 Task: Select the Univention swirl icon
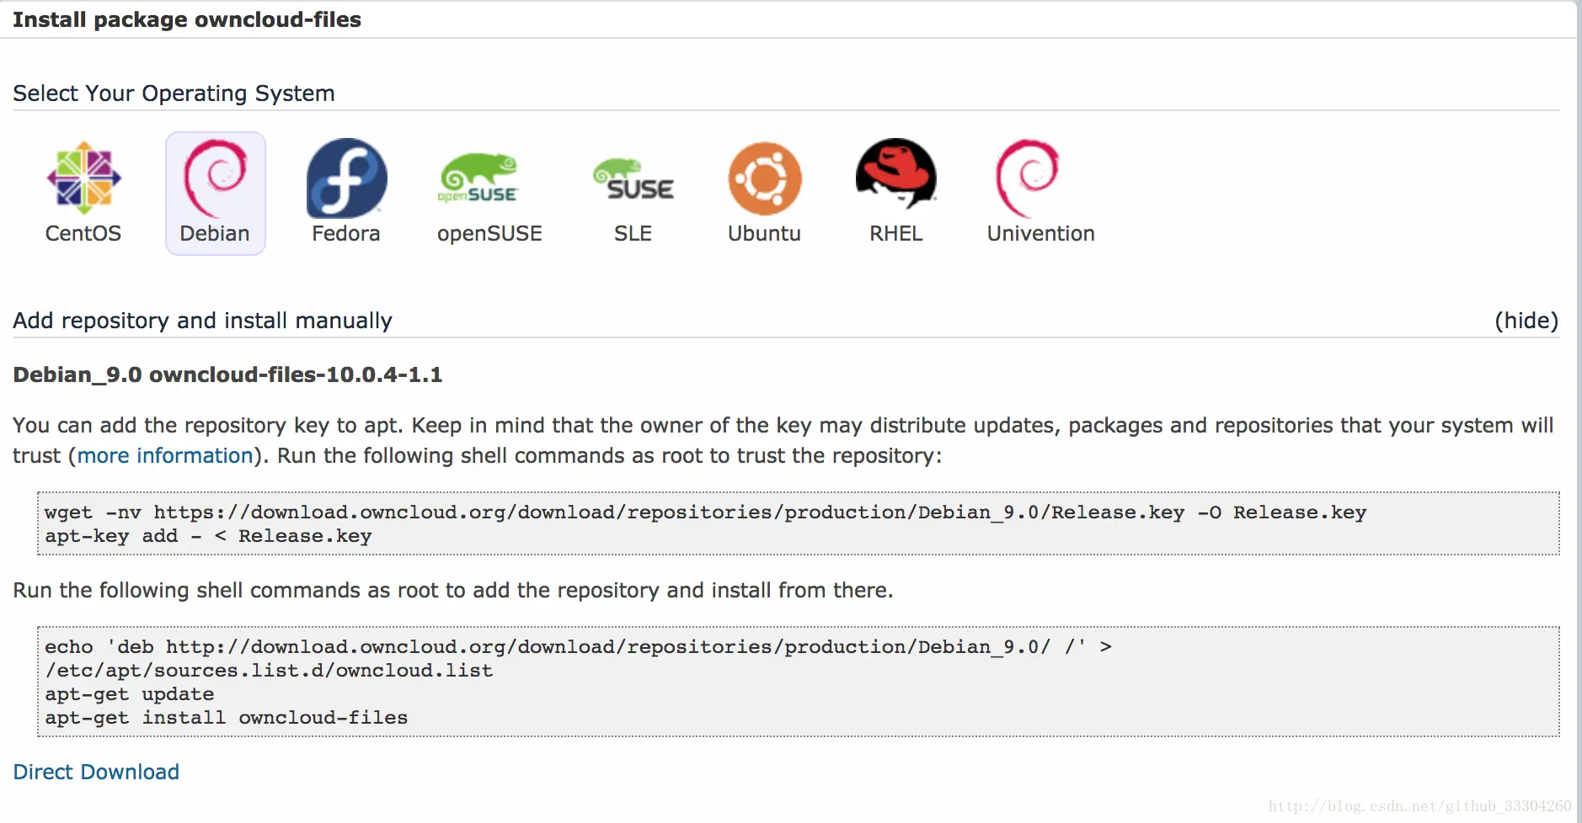[x=1028, y=178]
